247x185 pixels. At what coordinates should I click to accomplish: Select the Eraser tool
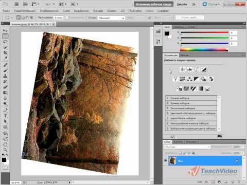(x=5, y=87)
